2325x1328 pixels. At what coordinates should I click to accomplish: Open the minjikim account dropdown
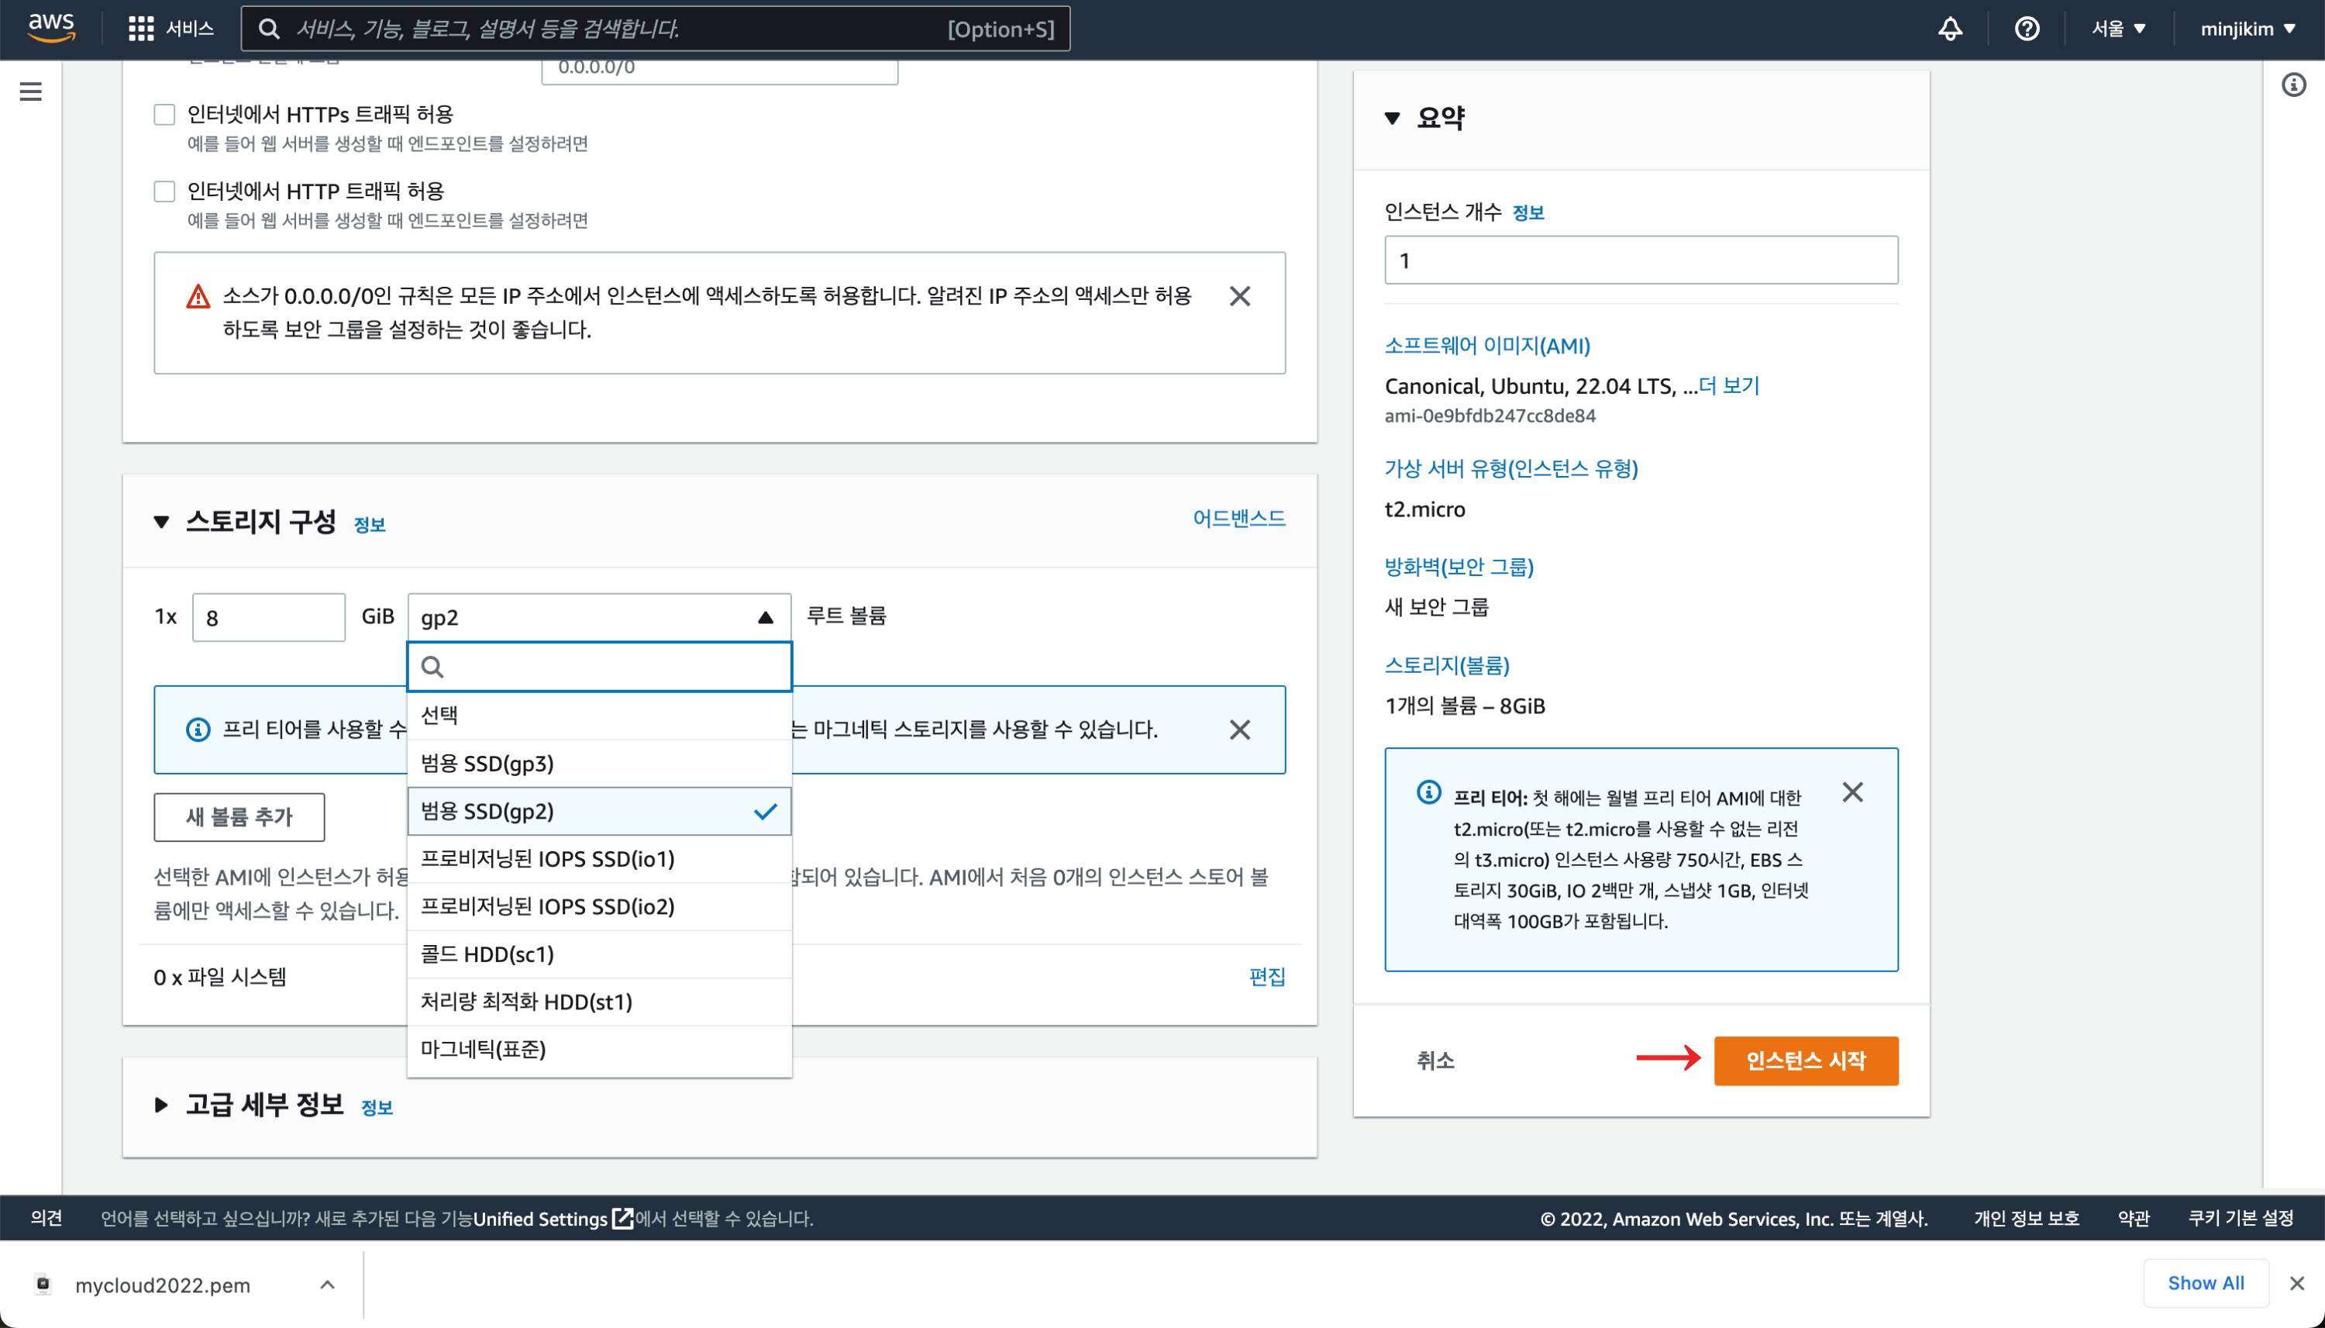[x=2247, y=28]
